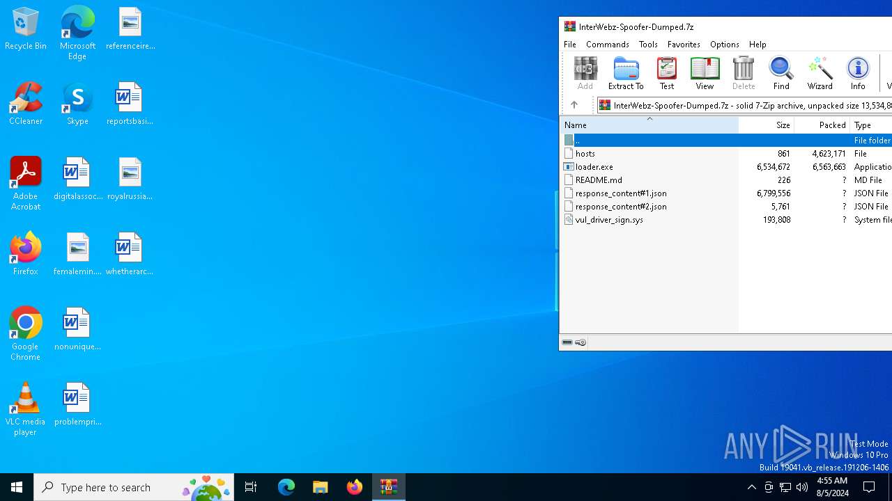This screenshot has height=501, width=892.
Task: Select the digitalassoc Word document on desktop
Action: pyautogui.click(x=77, y=179)
